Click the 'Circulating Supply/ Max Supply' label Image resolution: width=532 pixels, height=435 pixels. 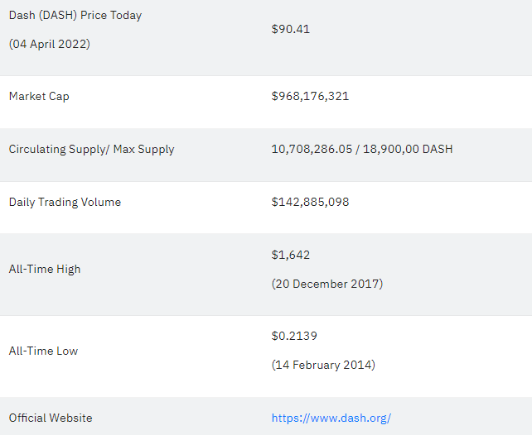pos(92,150)
